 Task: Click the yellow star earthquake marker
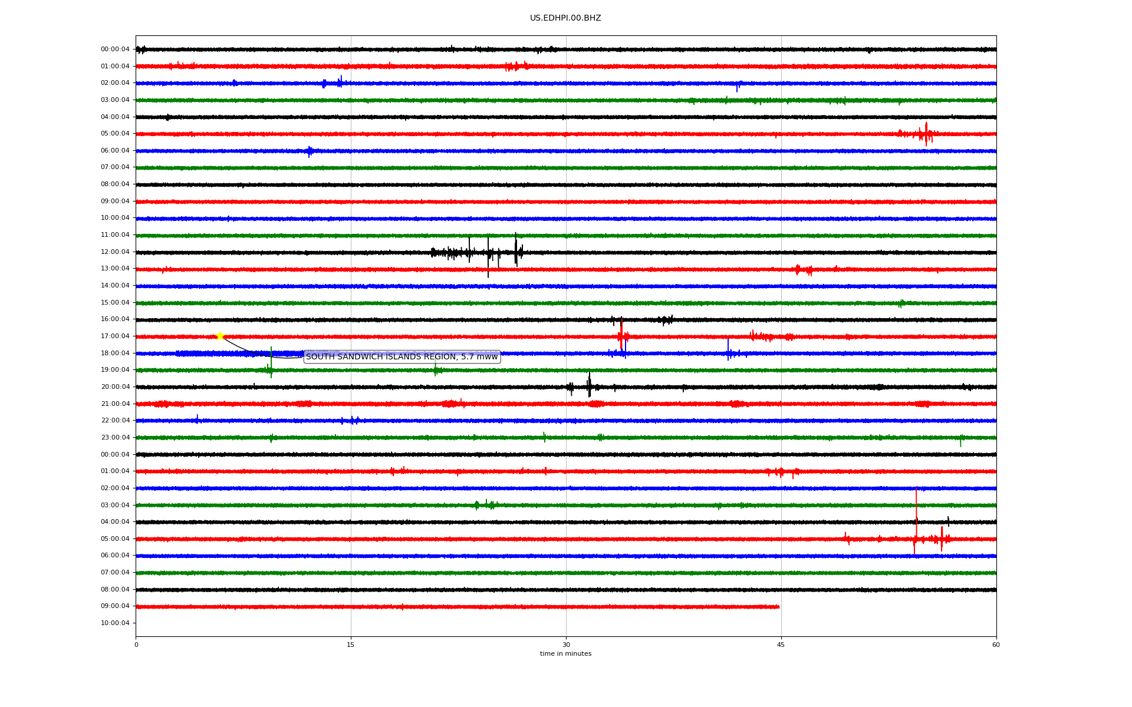point(220,336)
